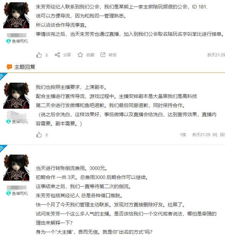225x236 pixels.
Task: Click the 昨天21:29 timestamp on main post
Action: (216, 55)
